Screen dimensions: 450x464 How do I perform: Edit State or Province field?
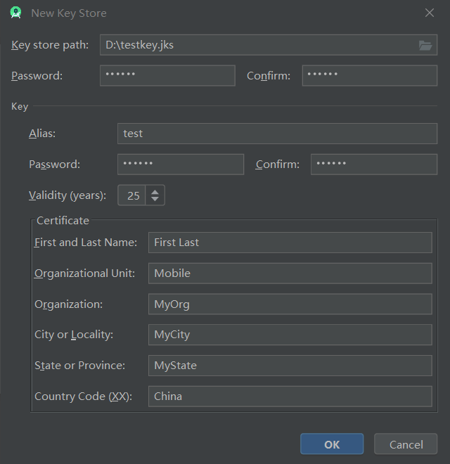(290, 366)
